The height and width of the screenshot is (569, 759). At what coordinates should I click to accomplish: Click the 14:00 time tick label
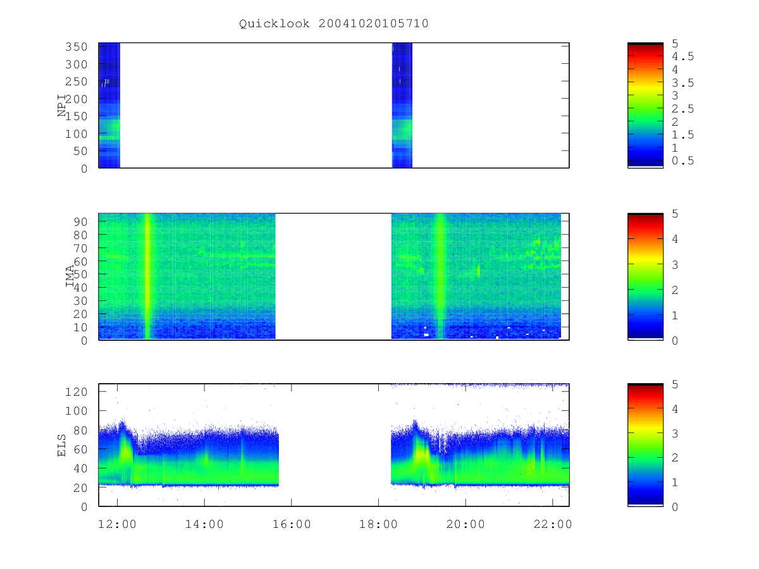click(x=204, y=524)
